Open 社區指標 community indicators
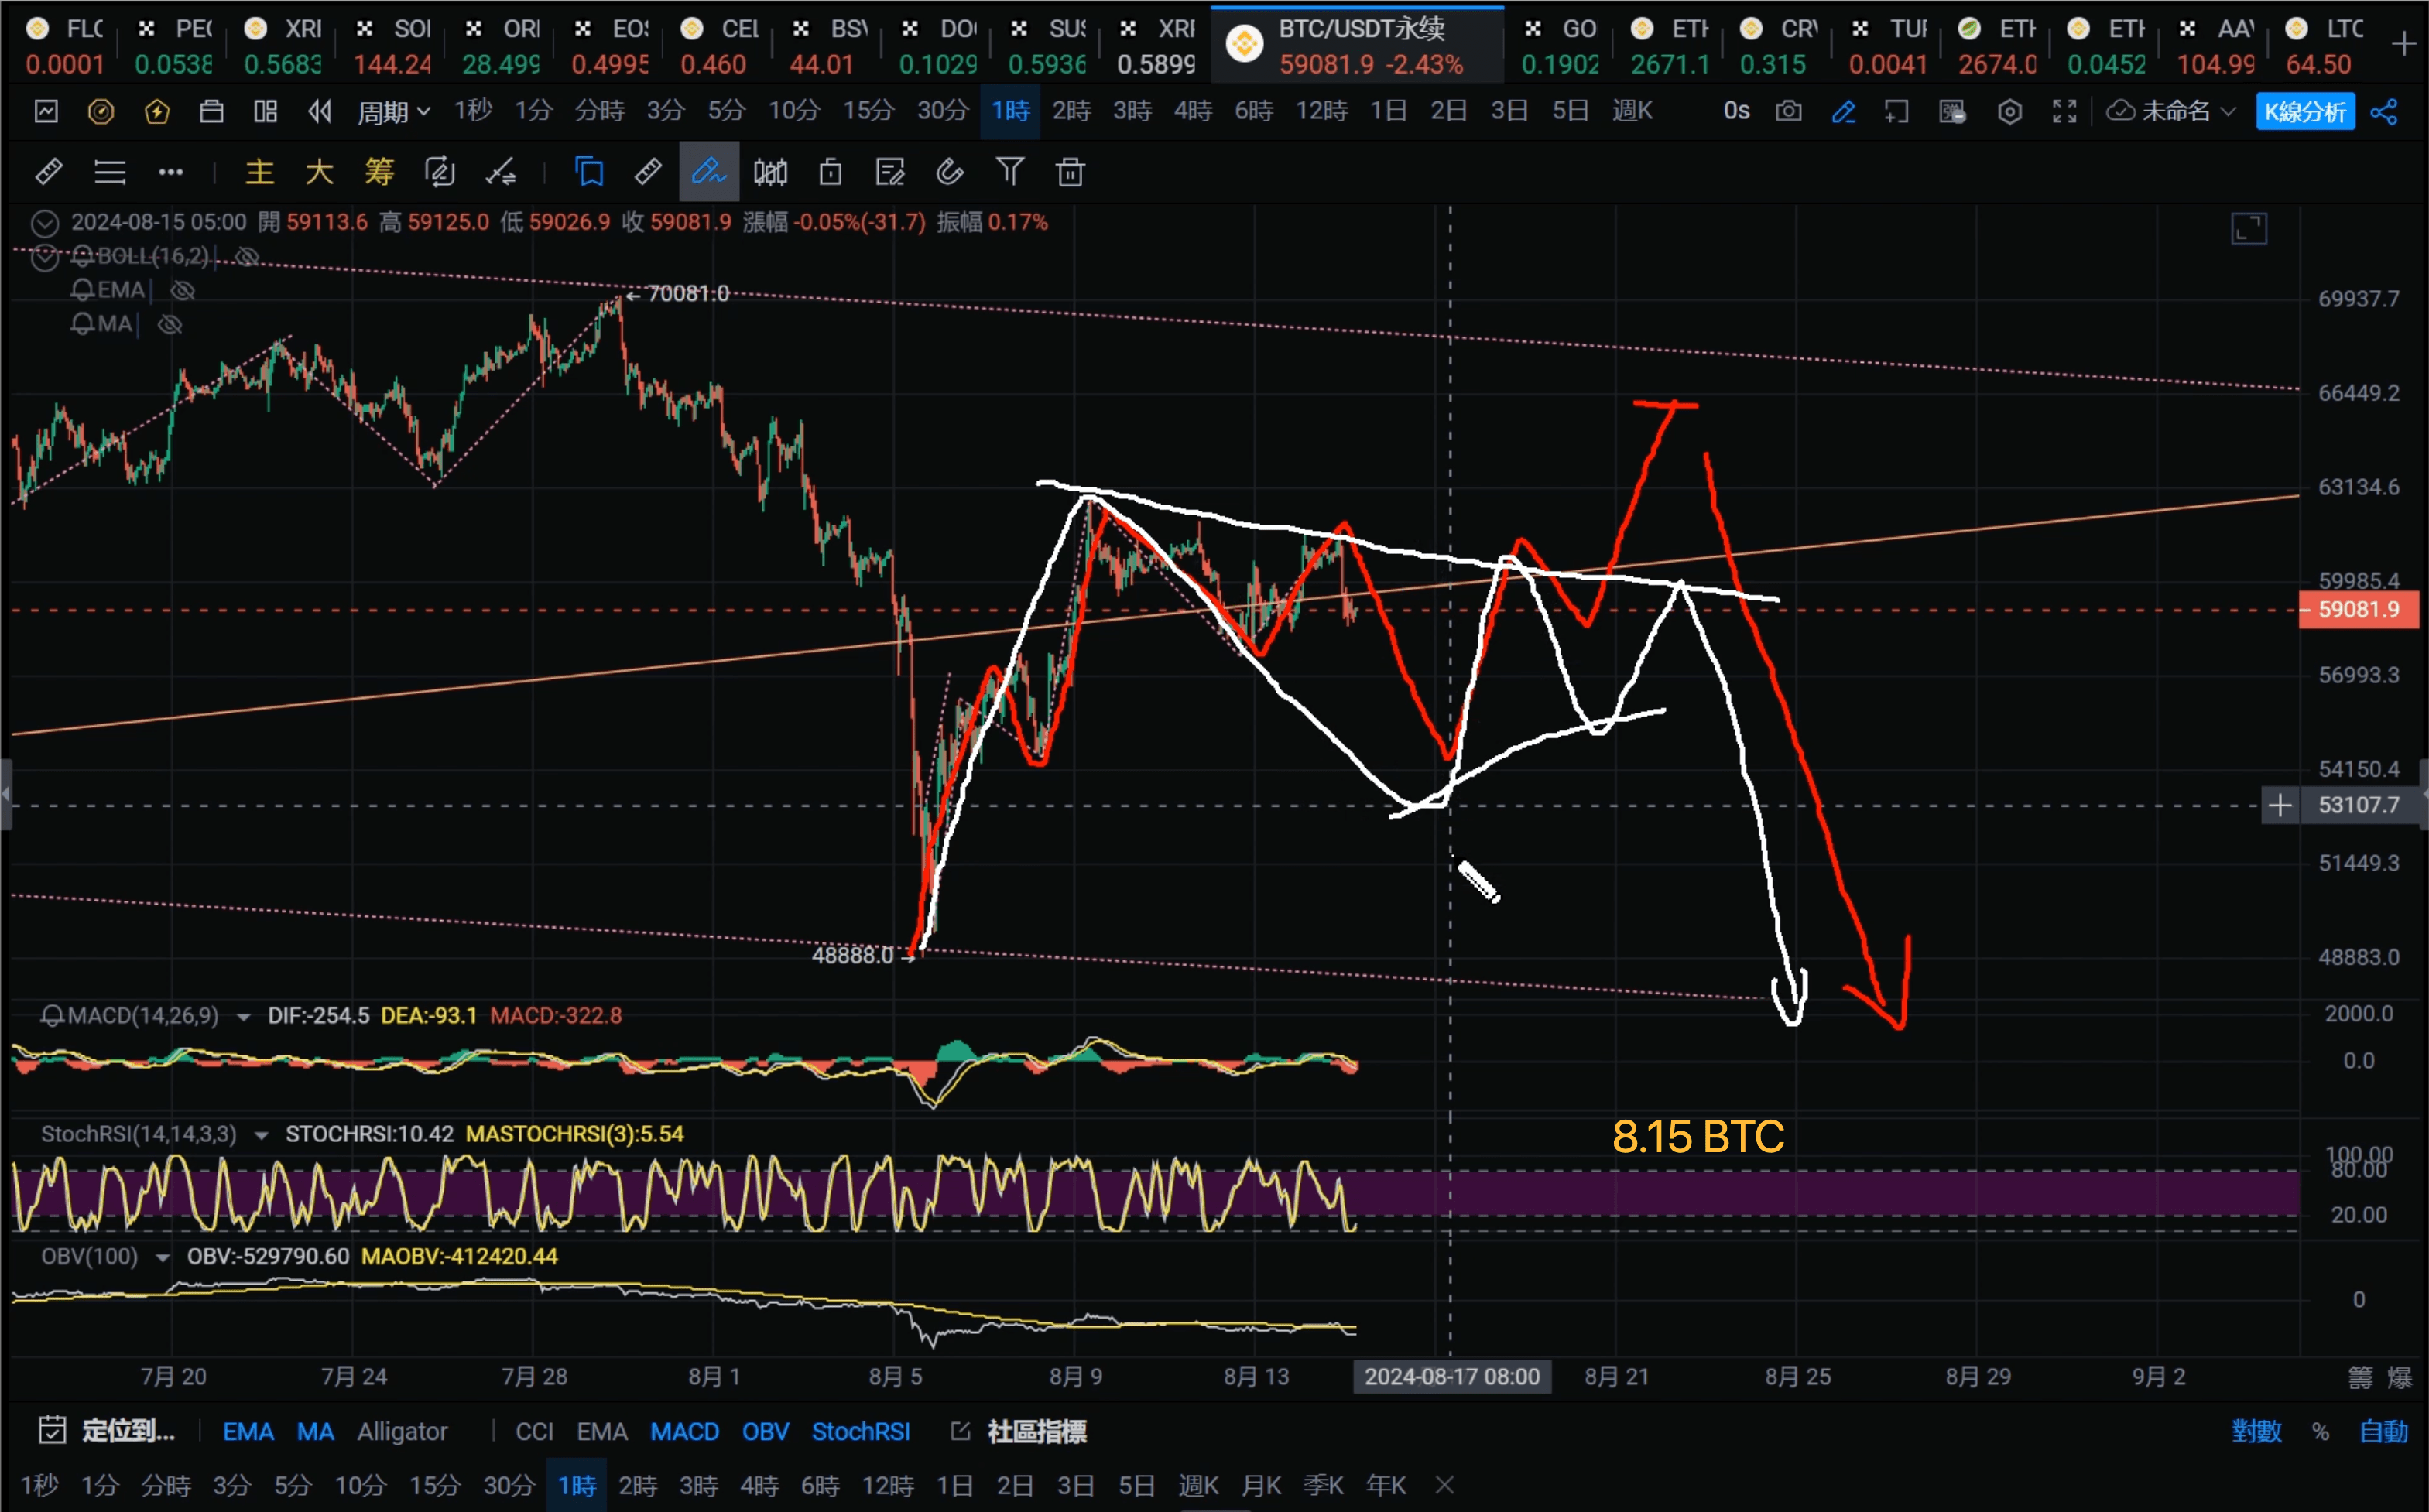Image resolution: width=2429 pixels, height=1512 pixels. [x=1019, y=1431]
